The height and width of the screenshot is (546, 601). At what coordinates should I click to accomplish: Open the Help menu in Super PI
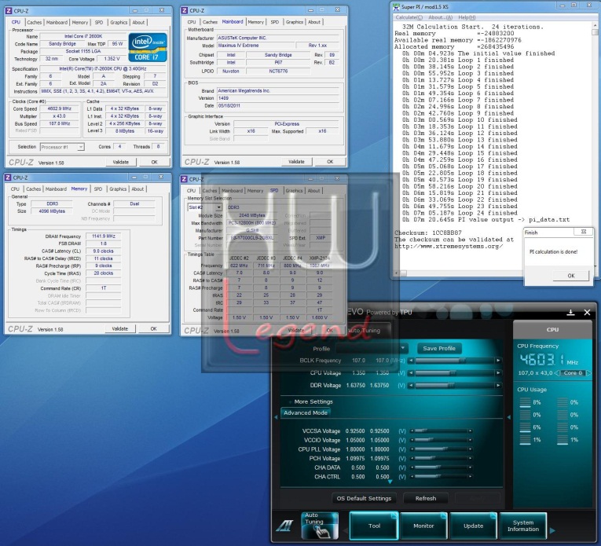pos(467,17)
